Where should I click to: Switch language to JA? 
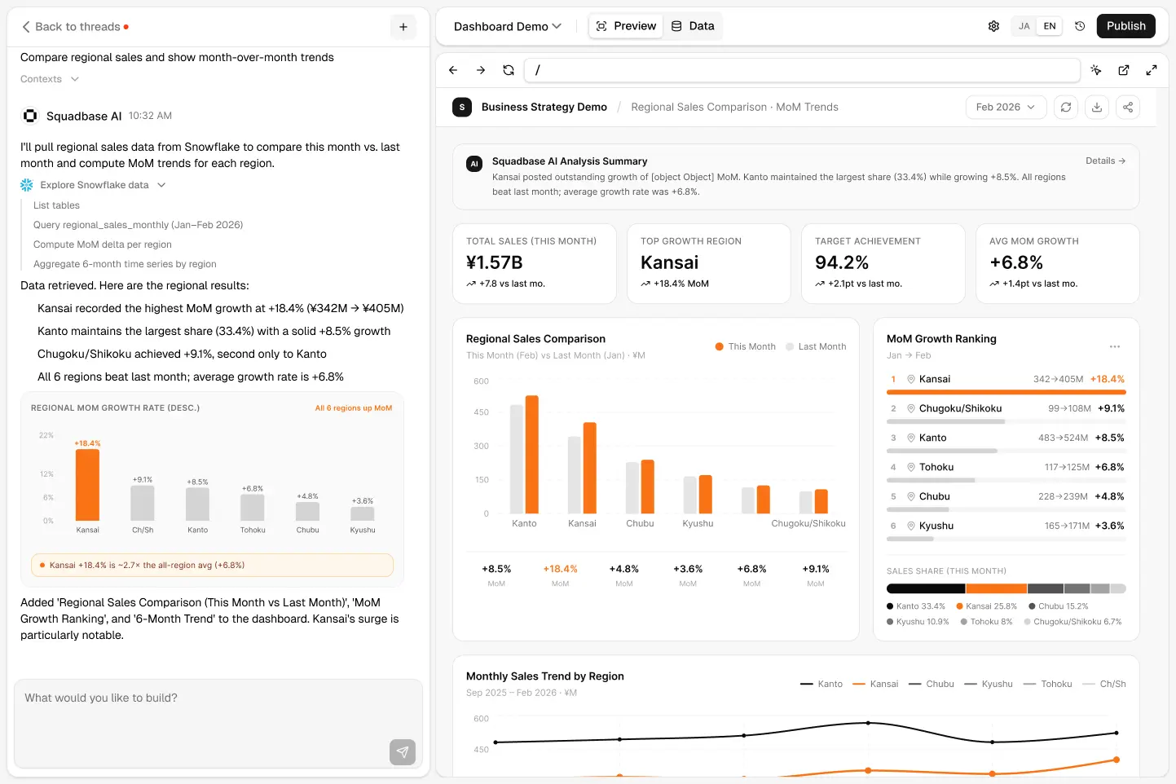click(x=1024, y=26)
